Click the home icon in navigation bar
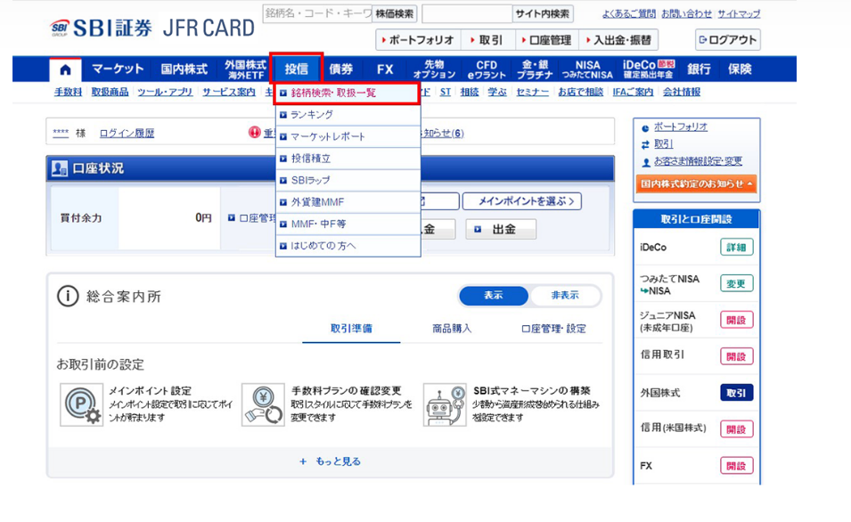The image size is (851, 522). (65, 69)
